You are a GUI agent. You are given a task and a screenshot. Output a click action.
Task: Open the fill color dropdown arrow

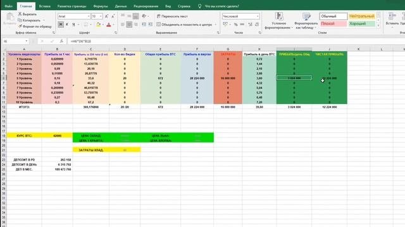click(x=103, y=25)
